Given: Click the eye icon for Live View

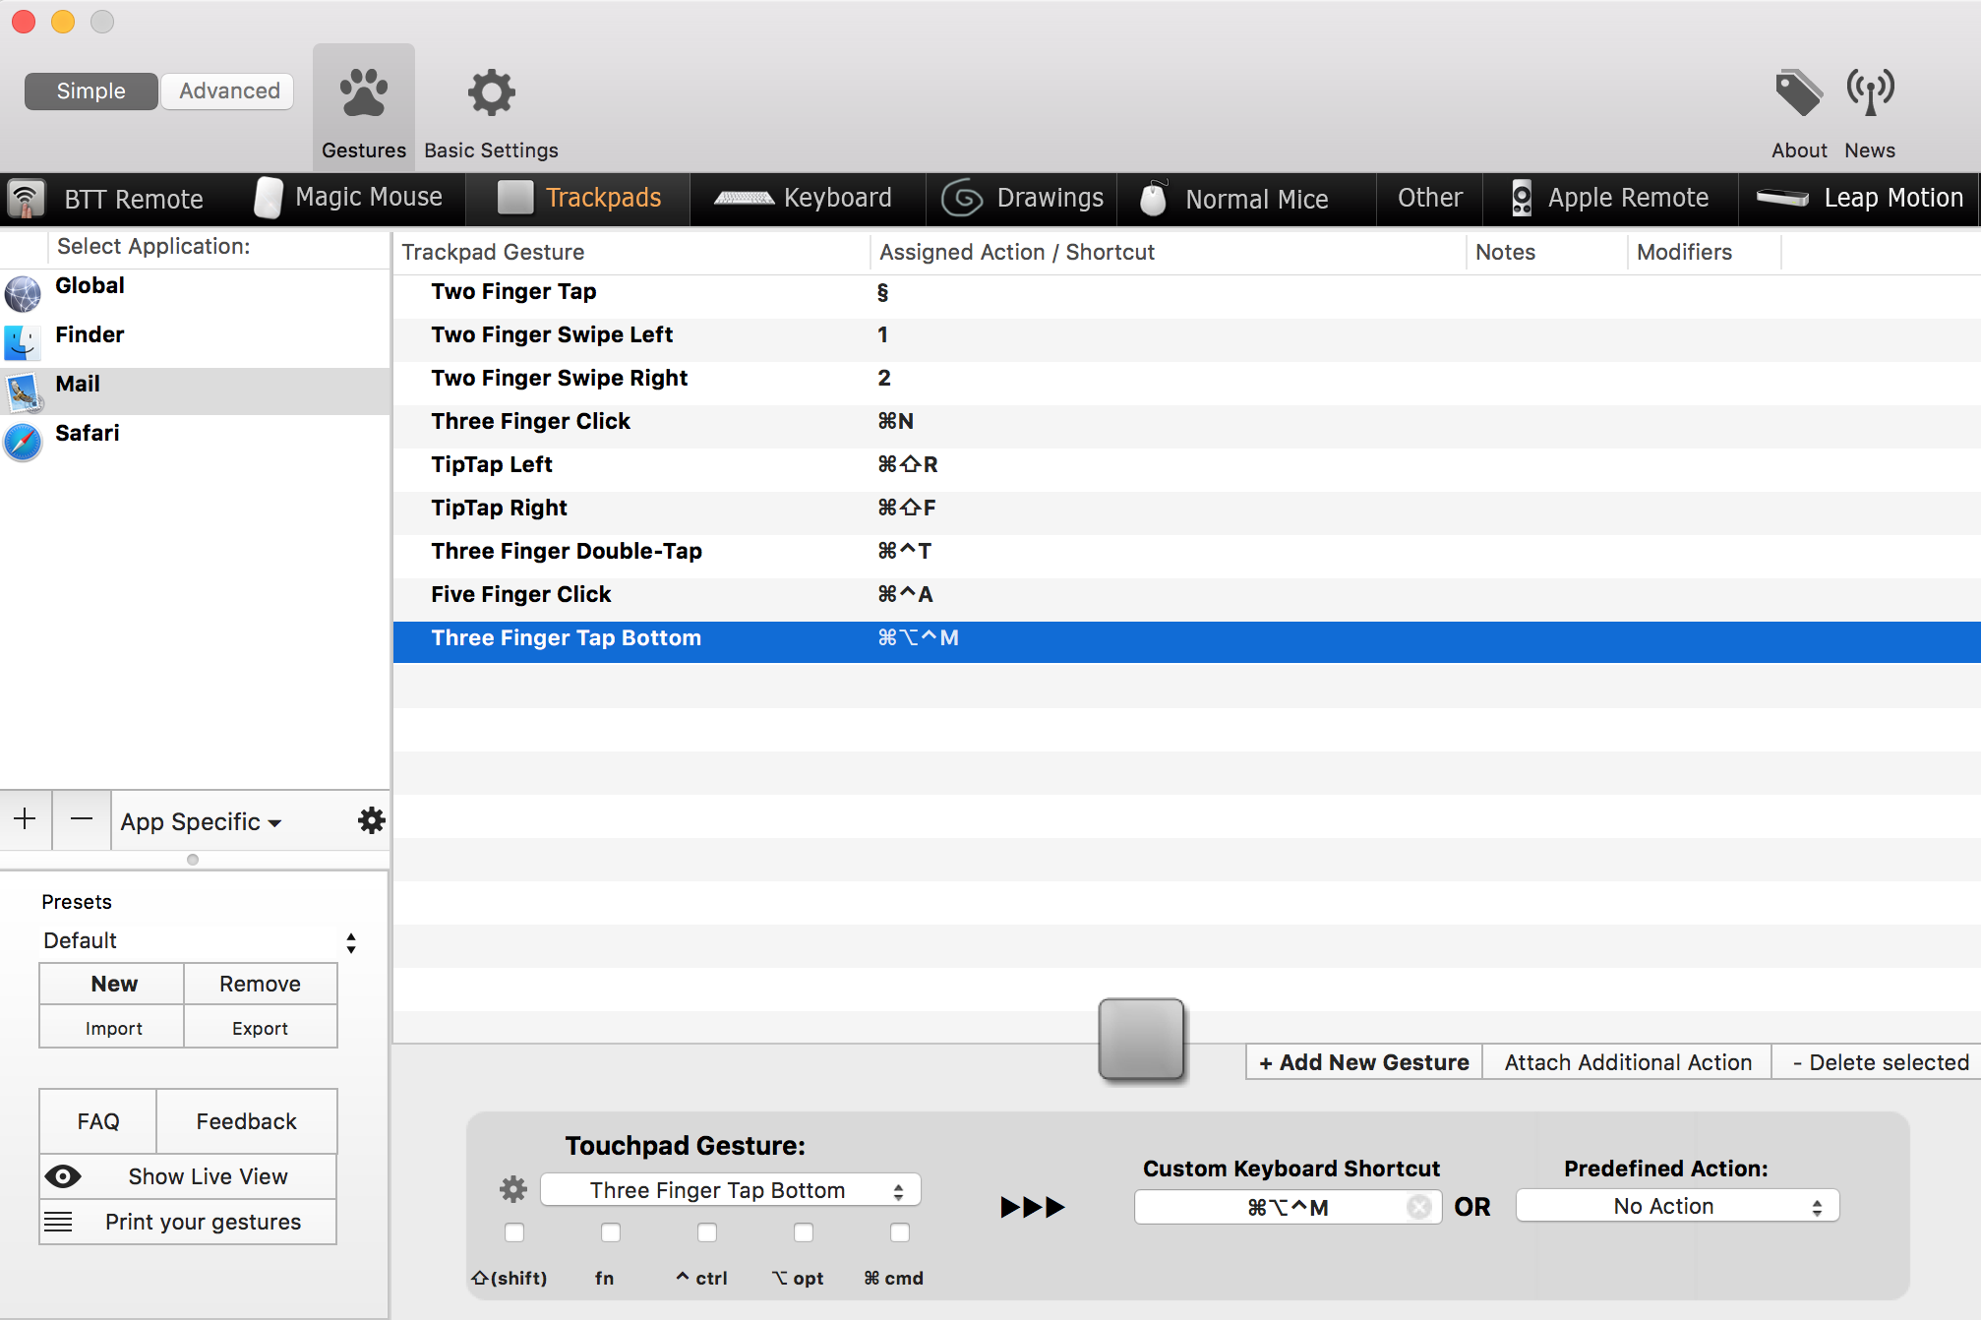Looking at the screenshot, I should click(64, 1176).
